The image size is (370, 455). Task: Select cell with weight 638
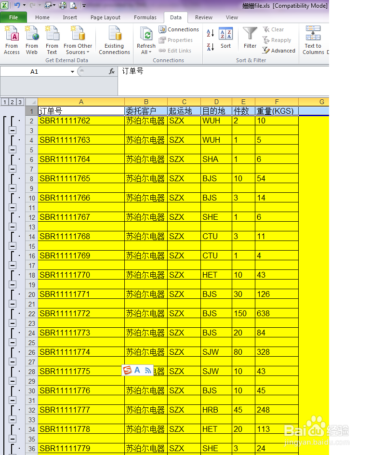pos(277,314)
